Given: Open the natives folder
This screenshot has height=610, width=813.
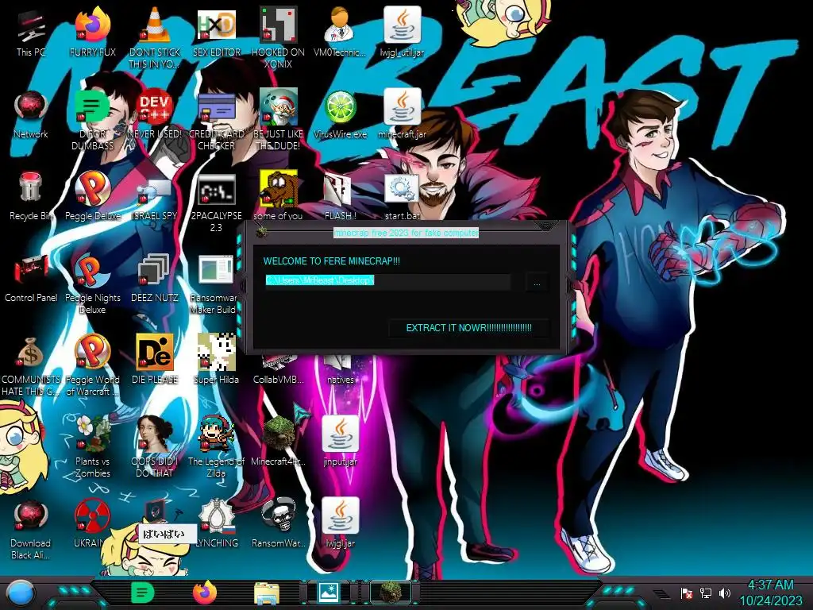Looking at the screenshot, I should [340, 370].
